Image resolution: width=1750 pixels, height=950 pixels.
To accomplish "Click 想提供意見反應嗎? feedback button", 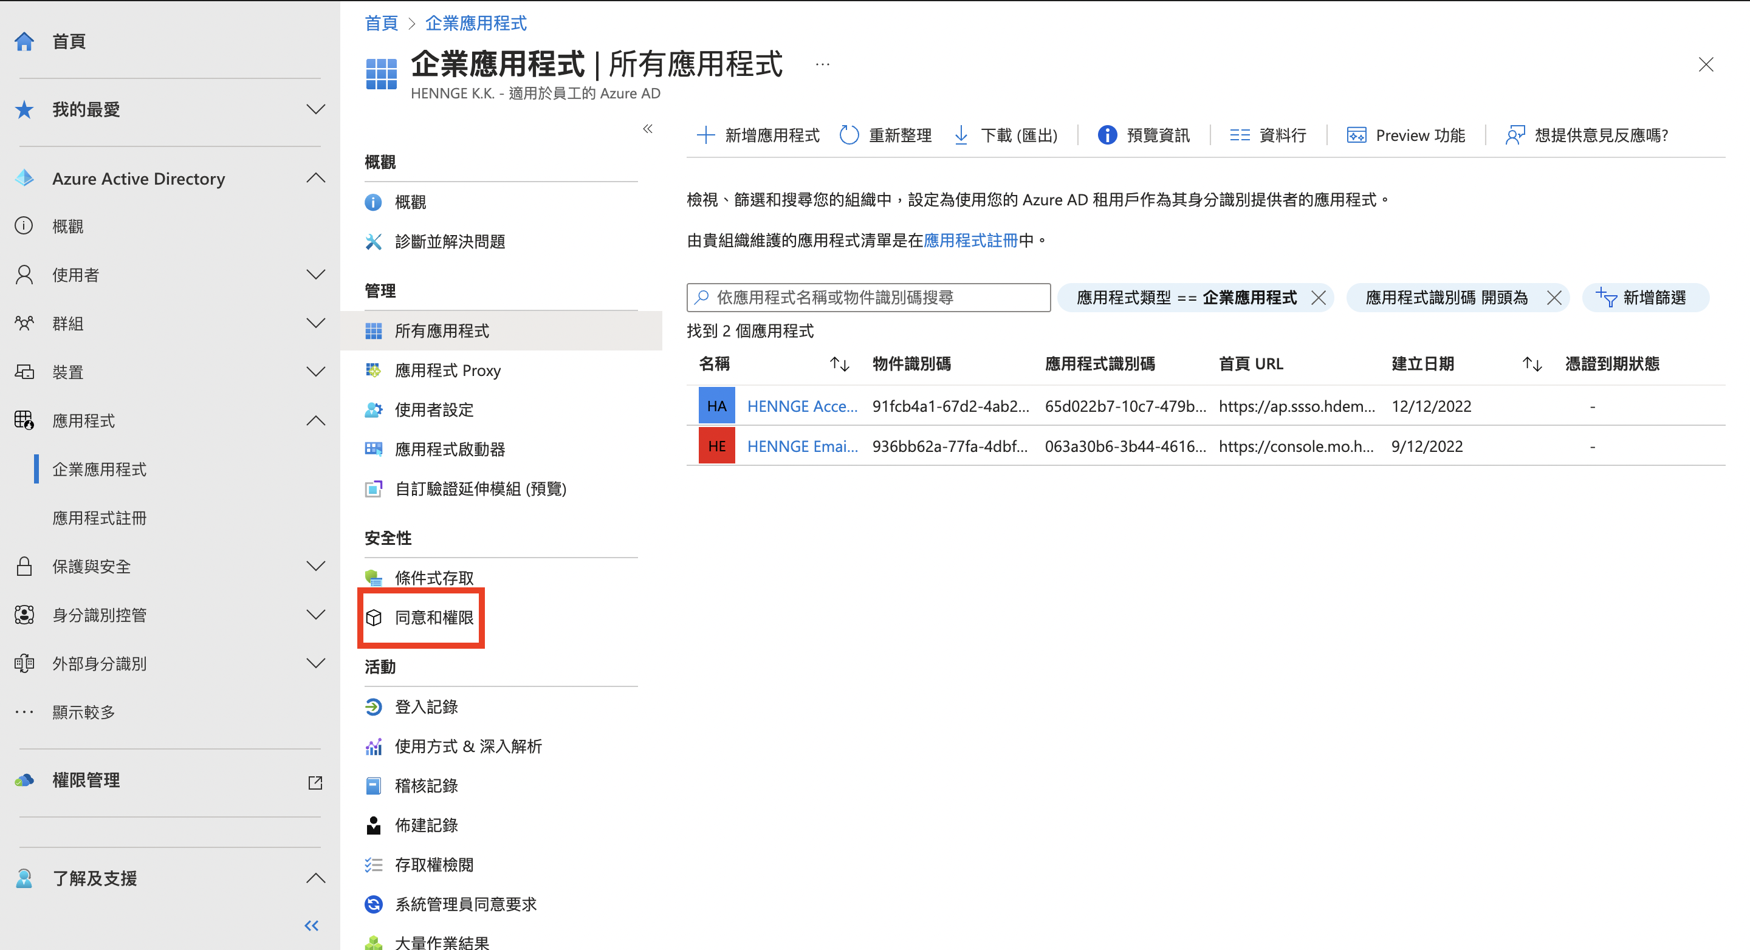I will coord(1587,135).
